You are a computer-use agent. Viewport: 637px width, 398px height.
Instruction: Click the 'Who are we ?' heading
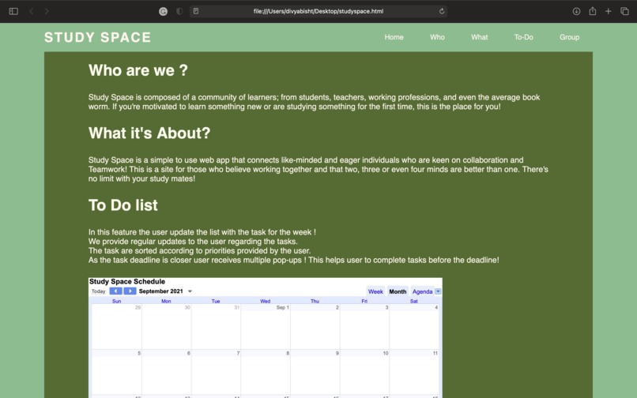138,70
